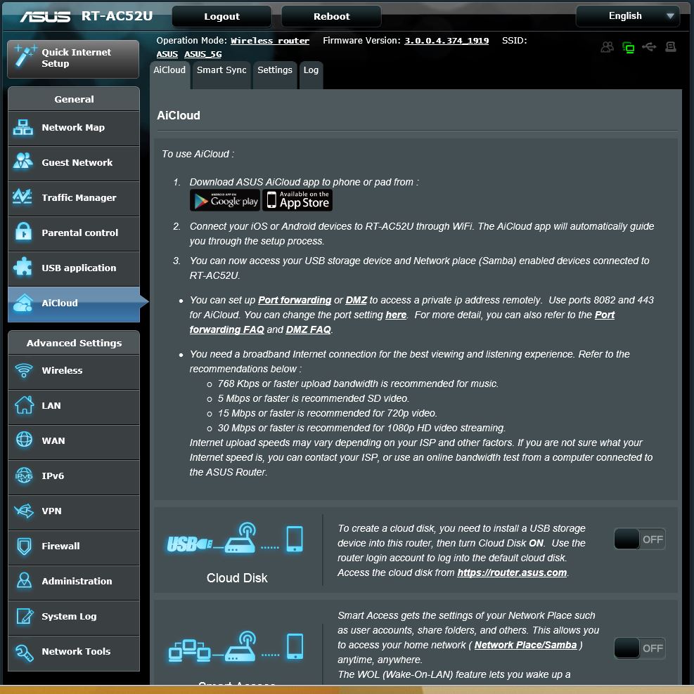Select the AiCloud tab
Screen dimensions: 694x694
tap(169, 74)
